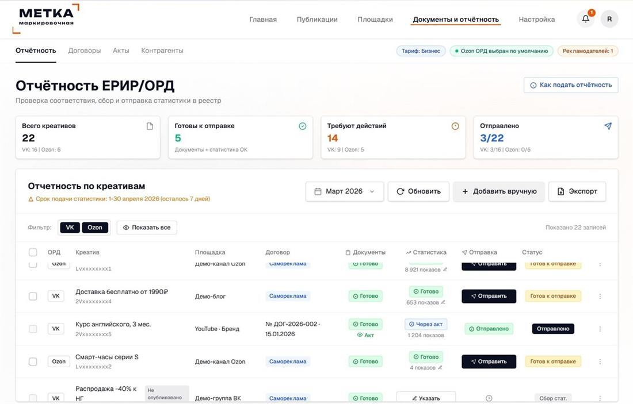Image resolution: width=633 pixels, height=404 pixels.
Task: Click Ozon ОРД выбран по умолчанию badge
Action: pos(501,51)
